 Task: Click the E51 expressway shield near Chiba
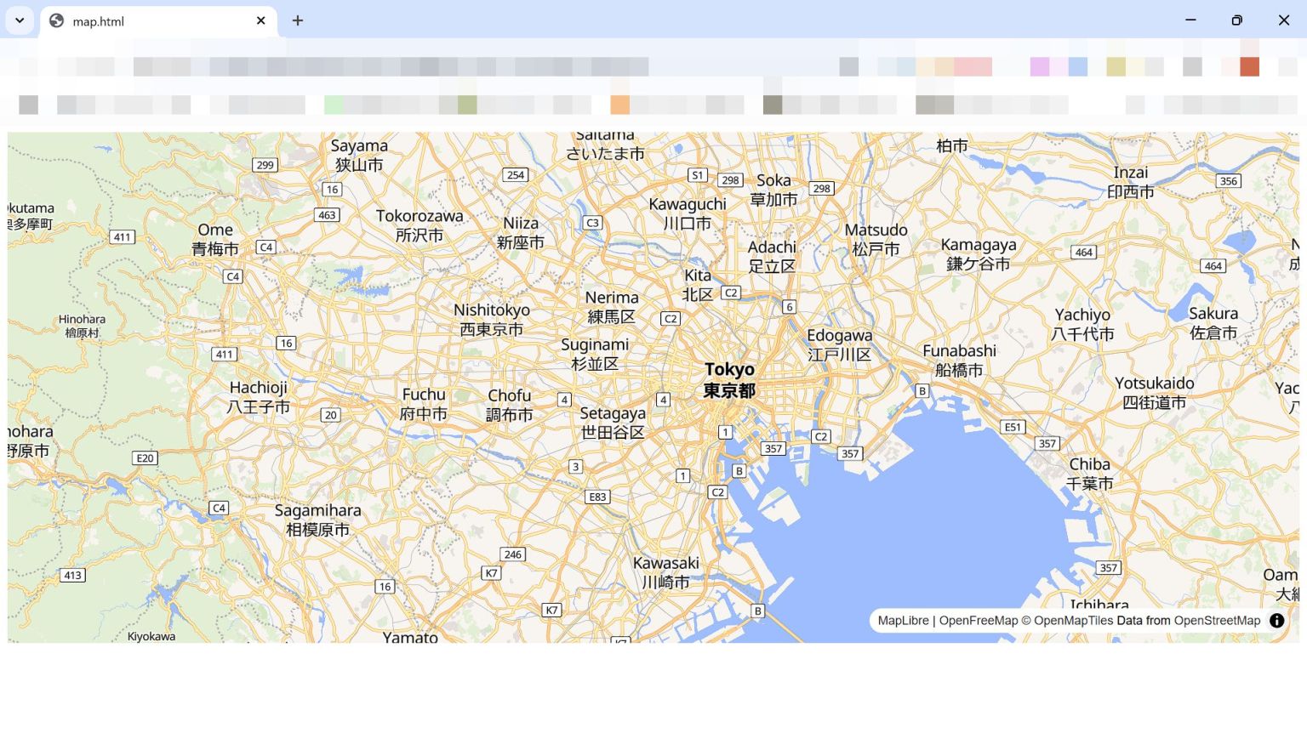click(x=1013, y=427)
